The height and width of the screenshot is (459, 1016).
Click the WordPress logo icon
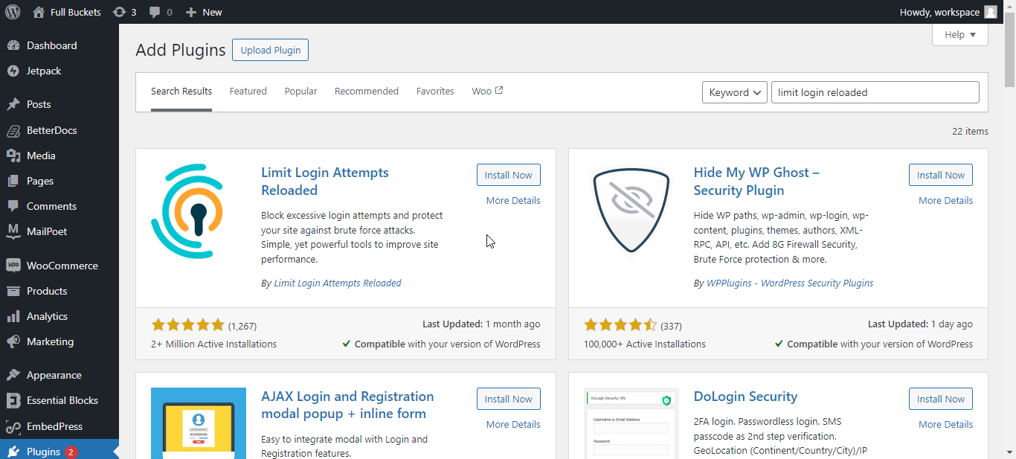pyautogui.click(x=13, y=12)
